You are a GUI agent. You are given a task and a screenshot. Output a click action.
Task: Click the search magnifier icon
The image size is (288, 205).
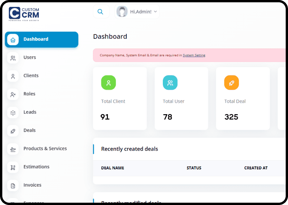(100, 12)
